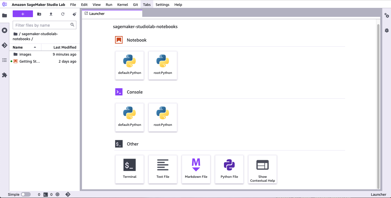The image size is (391, 198).
Task: Open the Git menu in the menu bar
Action: pyautogui.click(x=135, y=4)
